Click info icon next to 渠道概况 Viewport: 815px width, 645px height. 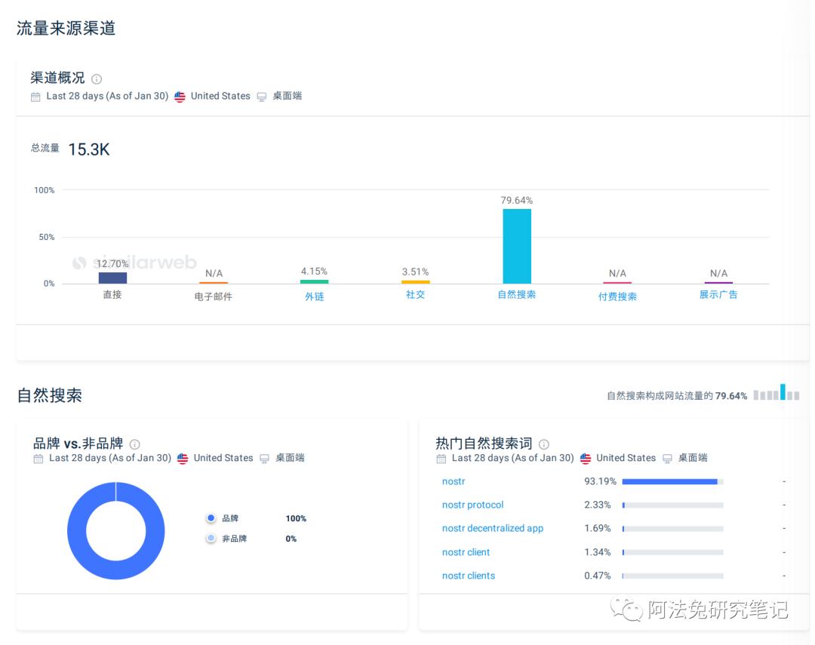point(97,79)
